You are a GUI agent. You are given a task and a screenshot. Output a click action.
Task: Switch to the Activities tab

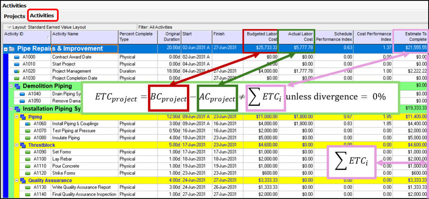pos(42,16)
